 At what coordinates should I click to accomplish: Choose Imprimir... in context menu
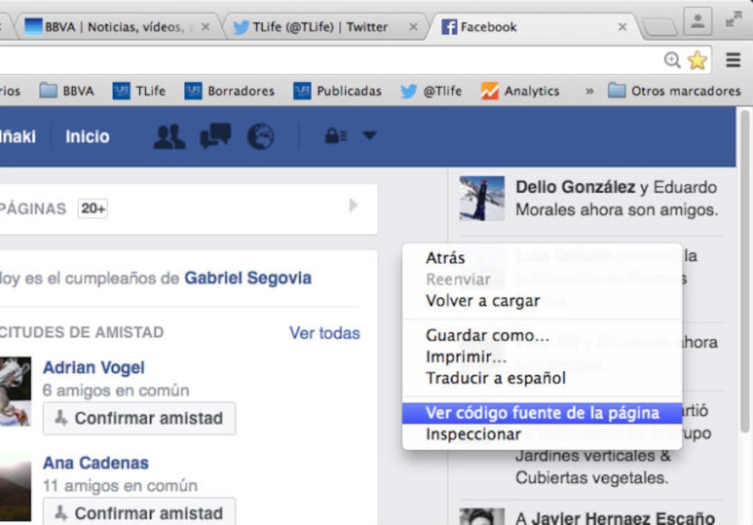pos(466,356)
